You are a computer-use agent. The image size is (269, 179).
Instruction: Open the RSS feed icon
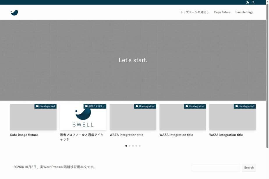point(247,2)
